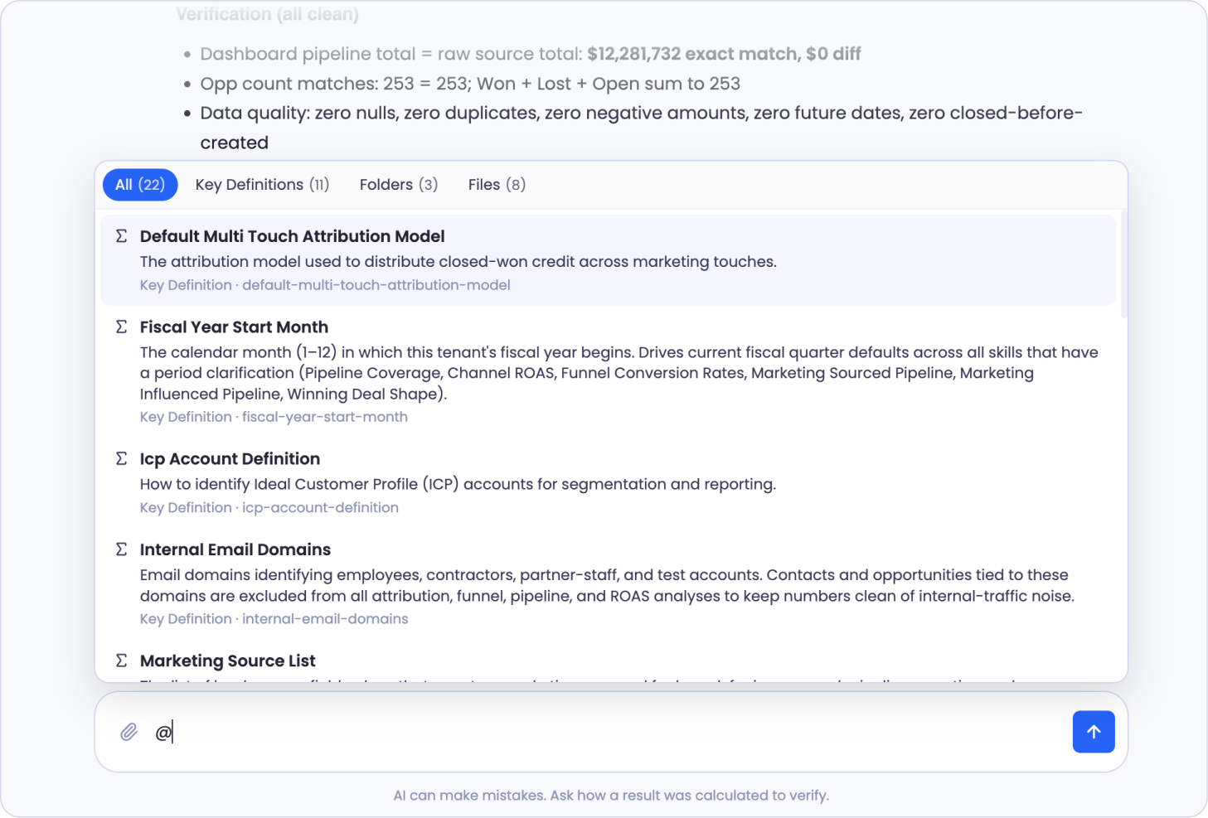Click the message input field with @
The height and width of the screenshot is (818, 1208).
pos(611,732)
